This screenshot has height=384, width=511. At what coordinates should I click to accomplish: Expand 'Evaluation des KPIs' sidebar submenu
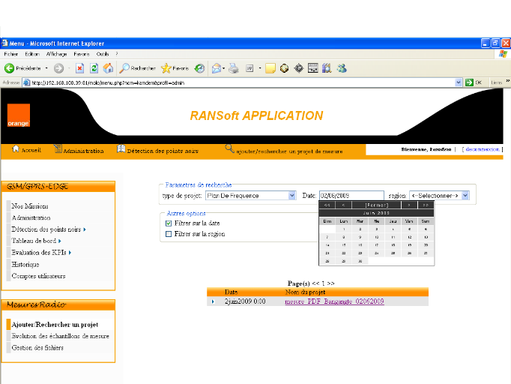(42, 253)
